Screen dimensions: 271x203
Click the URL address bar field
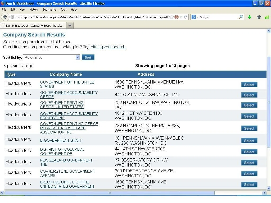[x=91, y=17]
